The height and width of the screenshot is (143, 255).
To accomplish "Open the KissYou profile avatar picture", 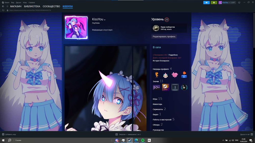I will (x=76, y=27).
